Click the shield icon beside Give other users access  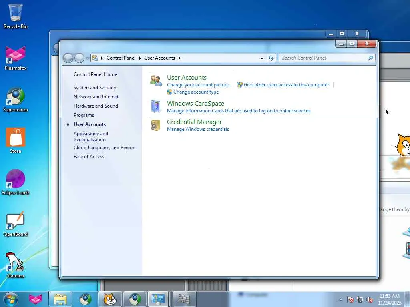tap(239, 85)
